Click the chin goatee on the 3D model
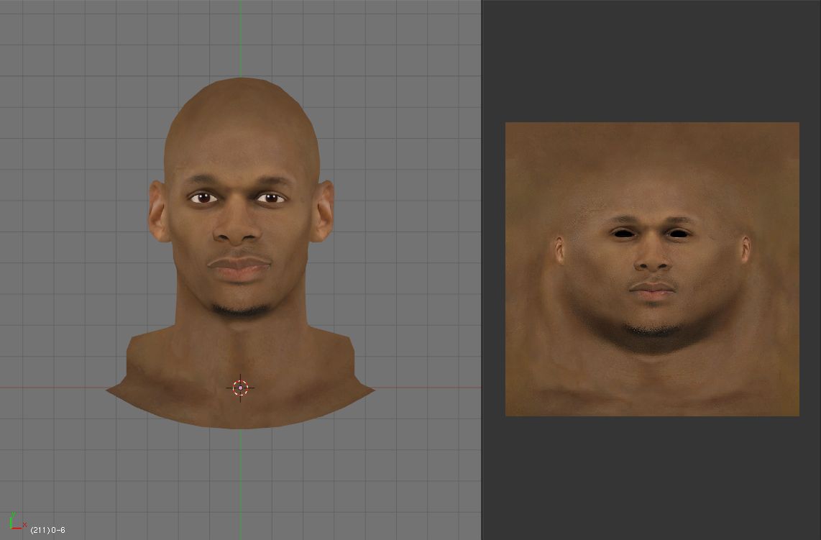The width and height of the screenshot is (821, 540). point(241,309)
